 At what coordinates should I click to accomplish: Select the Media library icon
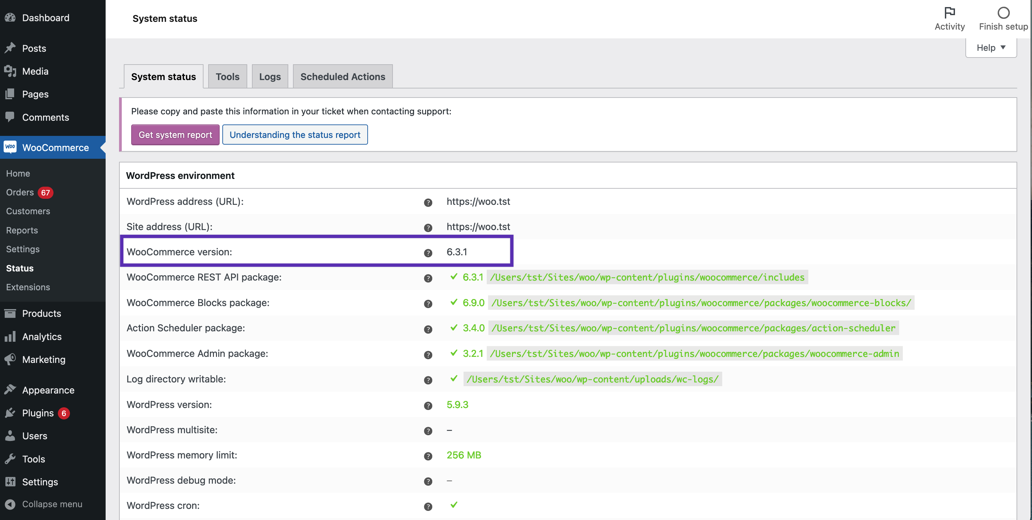pos(11,71)
